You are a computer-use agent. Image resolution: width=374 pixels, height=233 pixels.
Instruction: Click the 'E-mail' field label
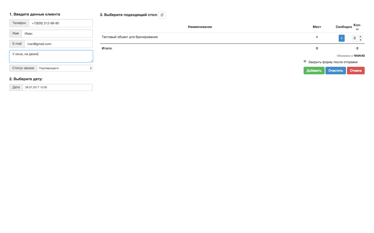point(17,44)
